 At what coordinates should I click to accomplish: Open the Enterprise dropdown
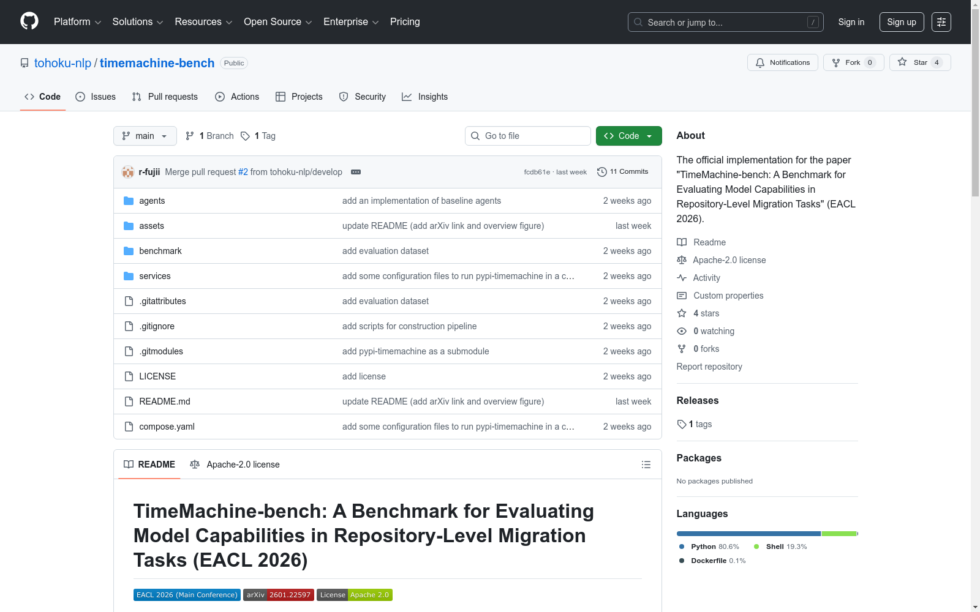click(x=351, y=22)
